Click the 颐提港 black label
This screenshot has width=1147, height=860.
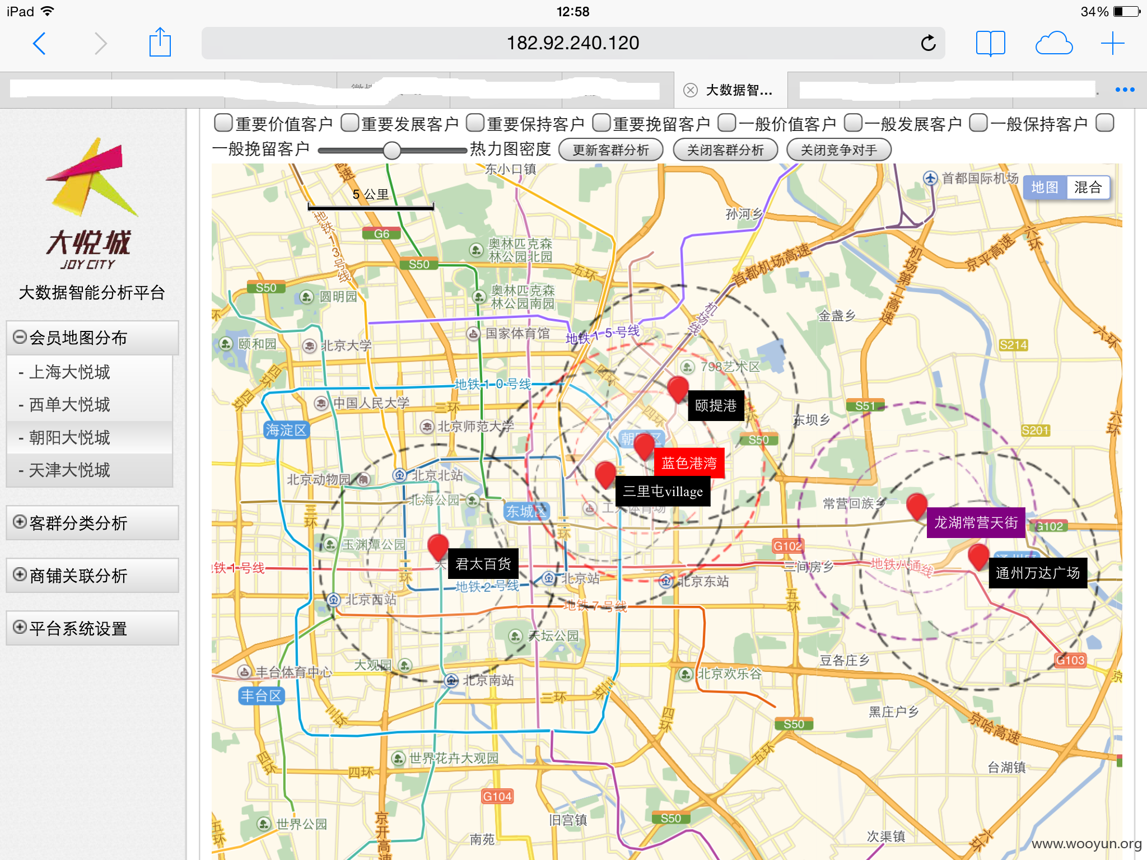point(716,405)
